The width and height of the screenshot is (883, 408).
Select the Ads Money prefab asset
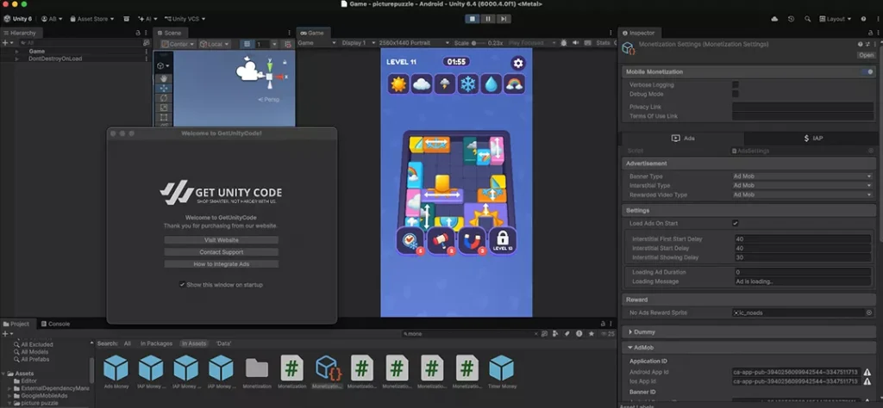[x=116, y=372]
